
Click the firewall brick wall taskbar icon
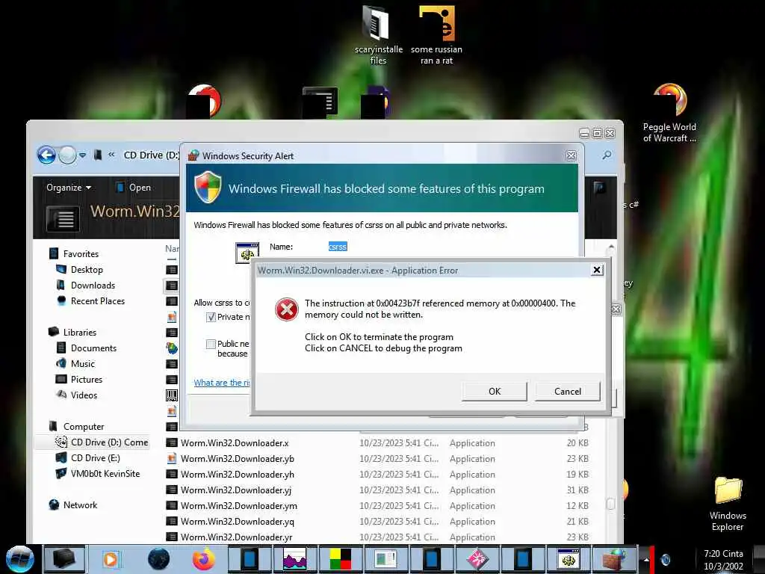[x=615, y=559]
